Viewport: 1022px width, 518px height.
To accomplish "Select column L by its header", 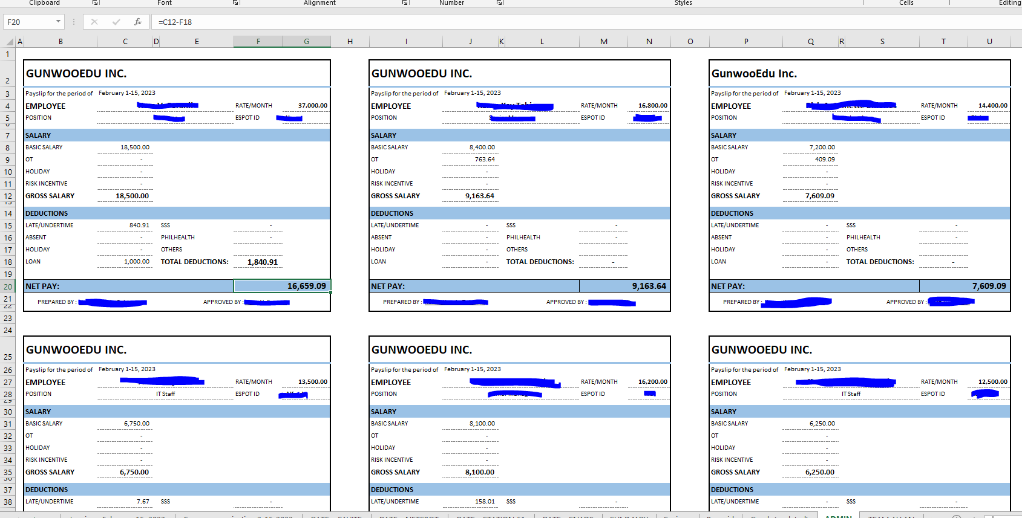I will (542, 42).
